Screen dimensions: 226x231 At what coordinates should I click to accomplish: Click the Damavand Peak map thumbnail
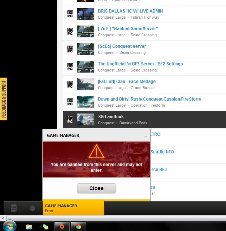tap(86, 119)
